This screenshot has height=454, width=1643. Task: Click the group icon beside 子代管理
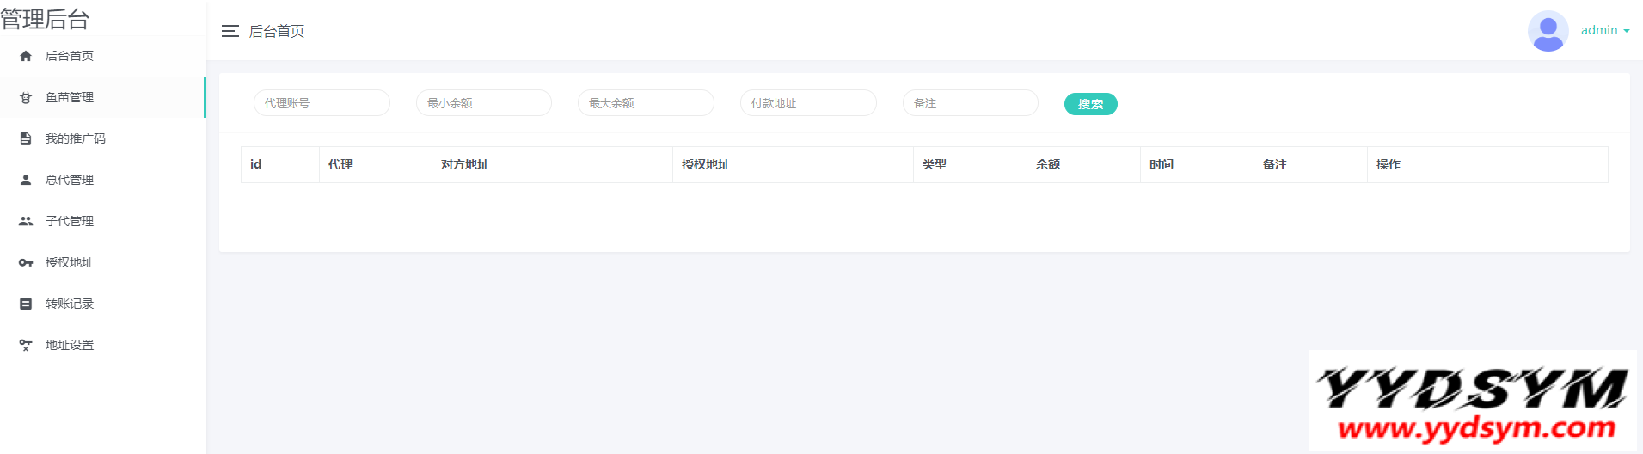(x=26, y=221)
